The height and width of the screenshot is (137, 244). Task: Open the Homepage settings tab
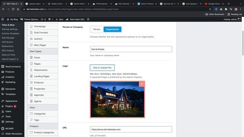pyautogui.click(x=43, y=26)
